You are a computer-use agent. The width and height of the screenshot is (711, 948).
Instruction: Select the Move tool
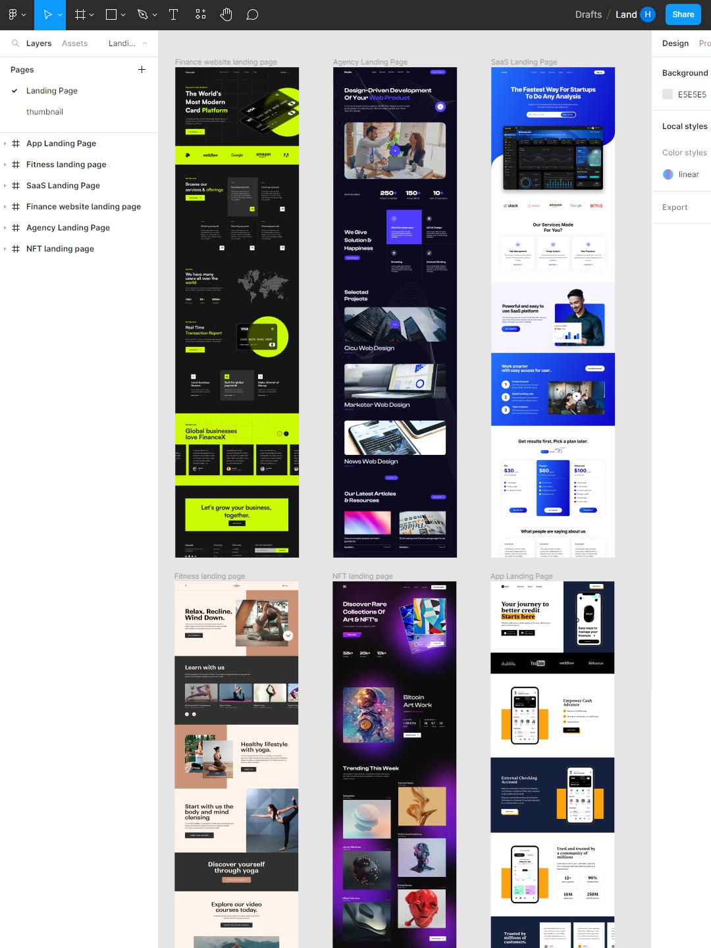point(47,14)
